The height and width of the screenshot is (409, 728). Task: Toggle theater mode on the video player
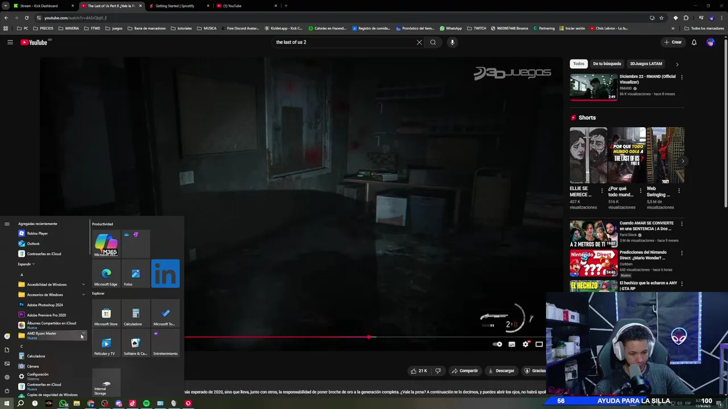coord(539,344)
